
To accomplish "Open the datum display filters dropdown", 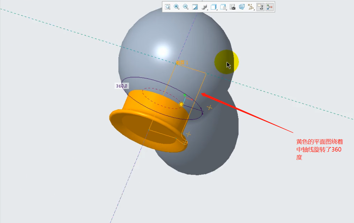I will click(251, 7).
